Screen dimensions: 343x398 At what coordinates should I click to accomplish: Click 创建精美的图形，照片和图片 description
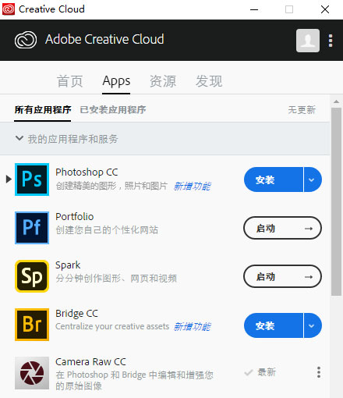tap(111, 186)
